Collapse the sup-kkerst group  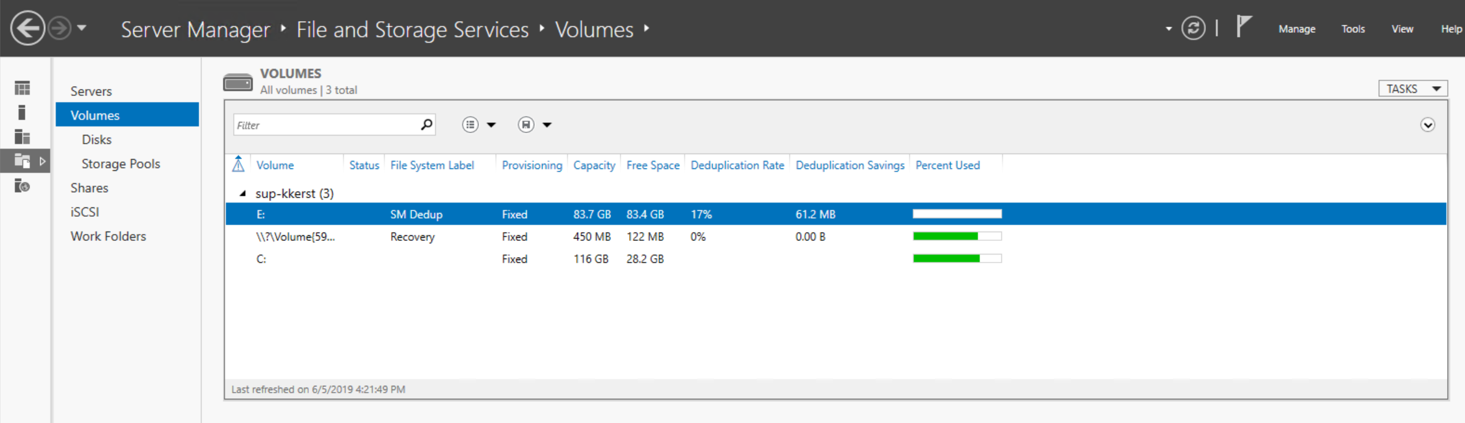[x=243, y=194]
